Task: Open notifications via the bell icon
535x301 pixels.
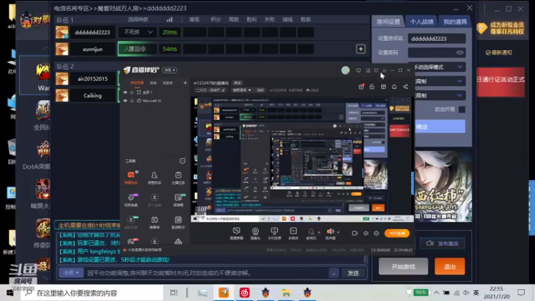Action: coord(394,87)
